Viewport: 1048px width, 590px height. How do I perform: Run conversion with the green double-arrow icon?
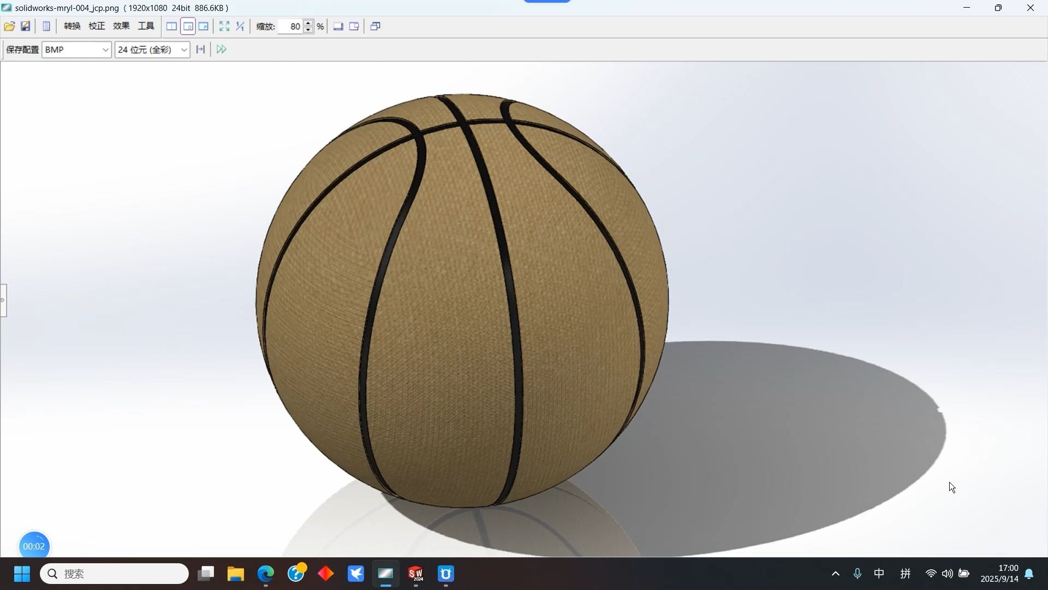221,49
